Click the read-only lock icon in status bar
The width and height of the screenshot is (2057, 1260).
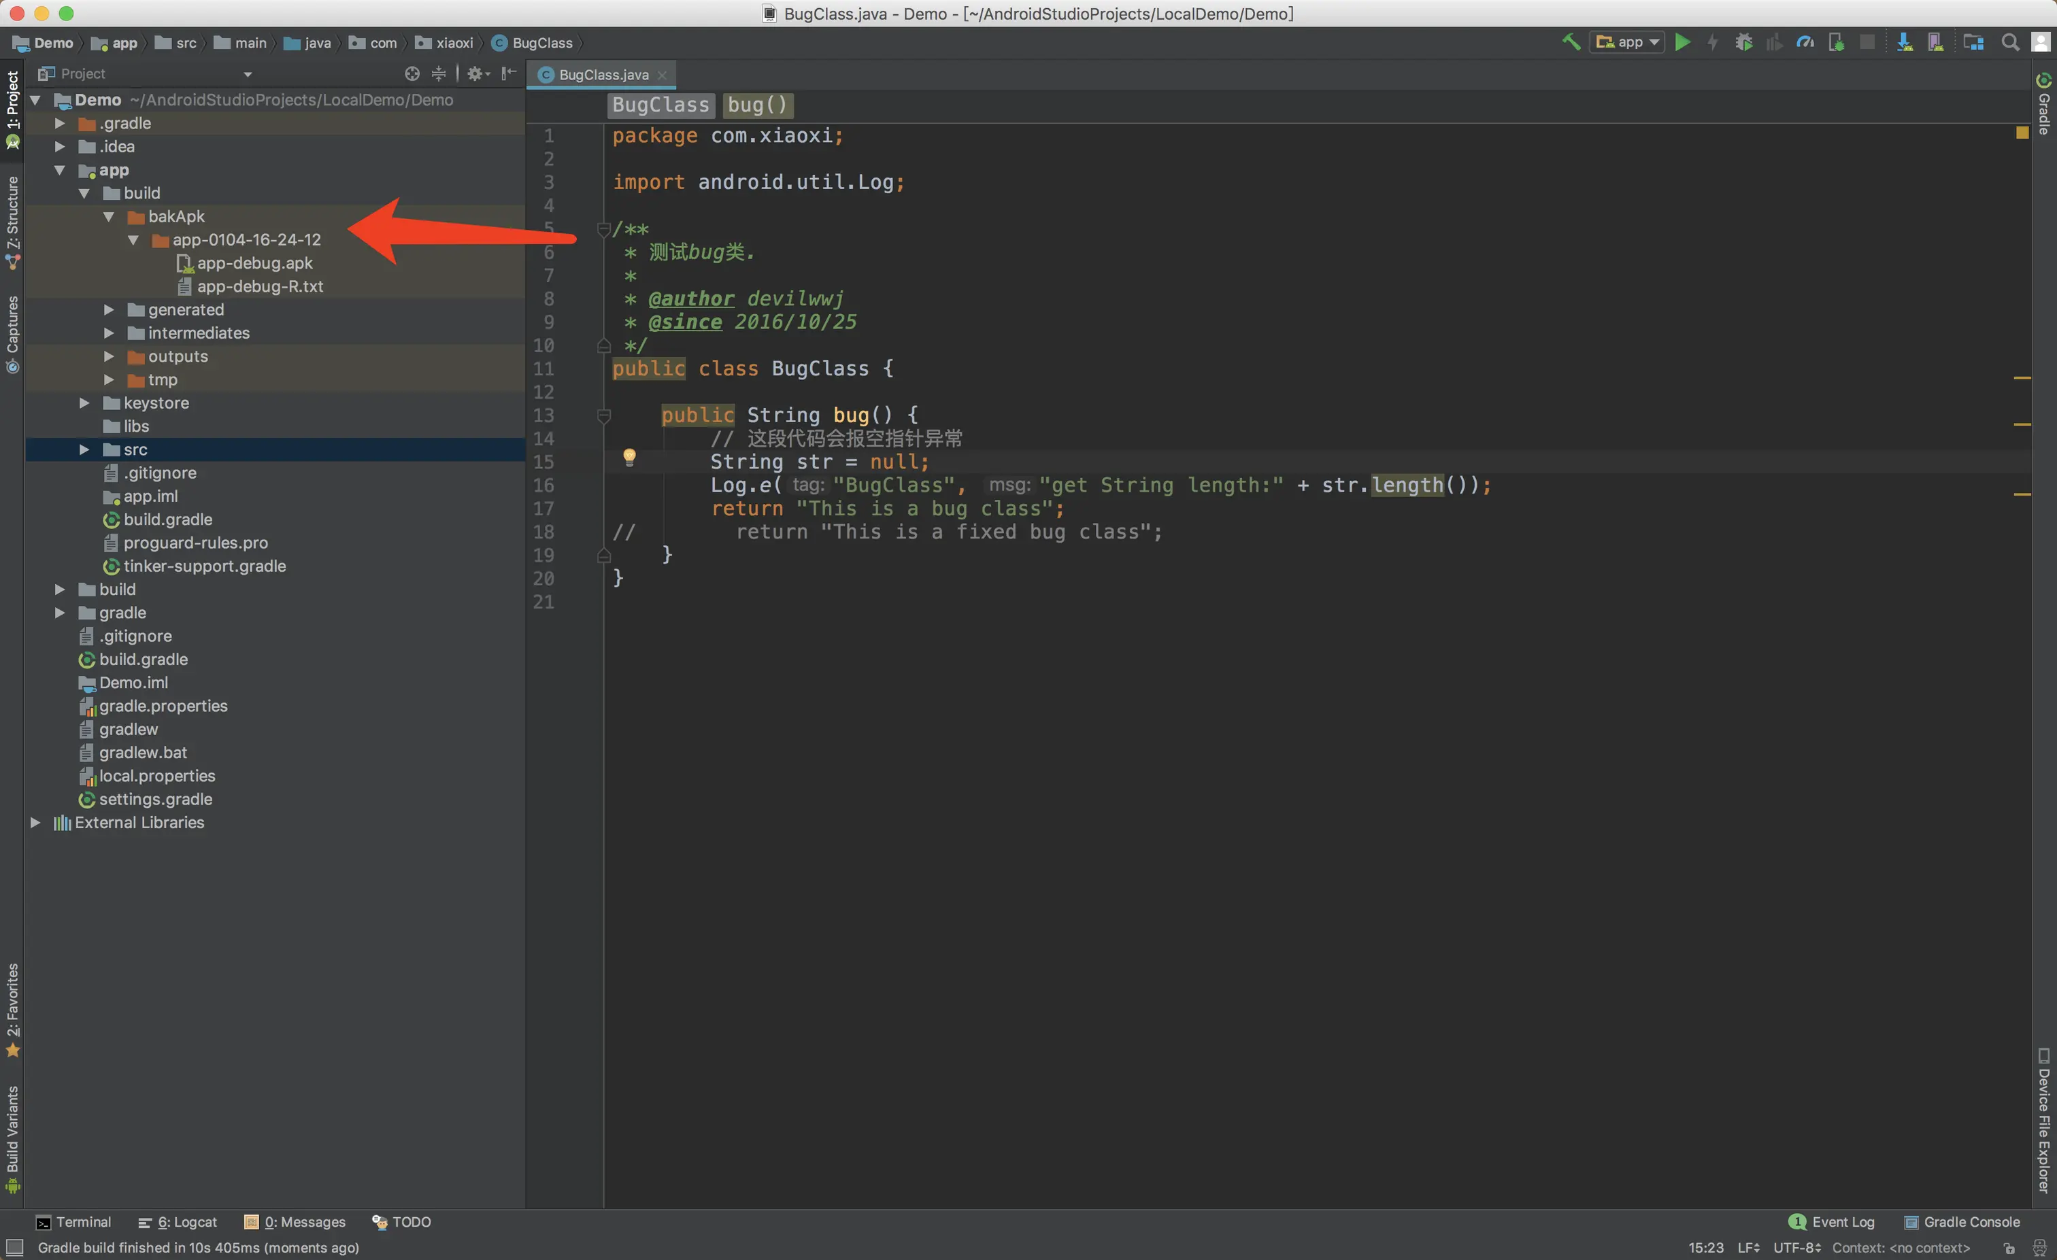(x=2009, y=1248)
